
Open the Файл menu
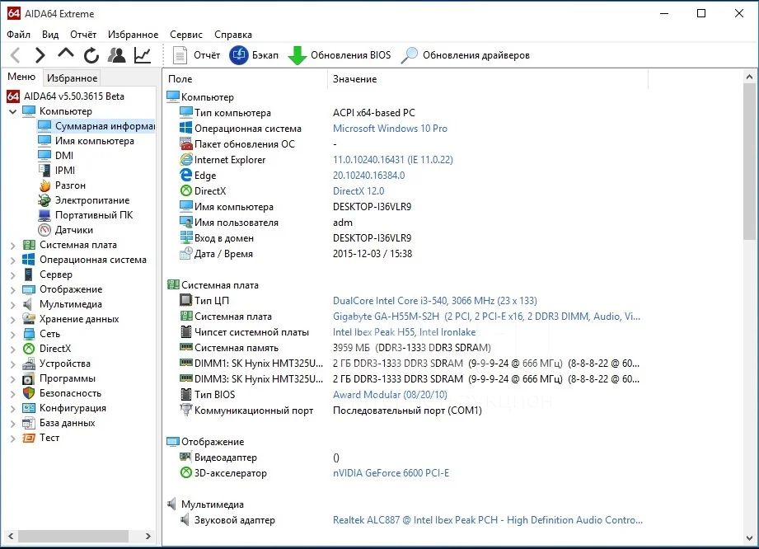pyautogui.click(x=18, y=35)
